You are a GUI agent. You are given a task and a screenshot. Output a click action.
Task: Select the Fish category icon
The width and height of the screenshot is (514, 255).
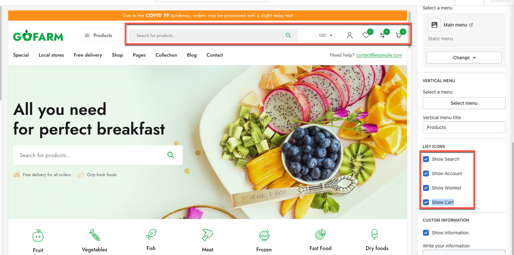(x=151, y=234)
